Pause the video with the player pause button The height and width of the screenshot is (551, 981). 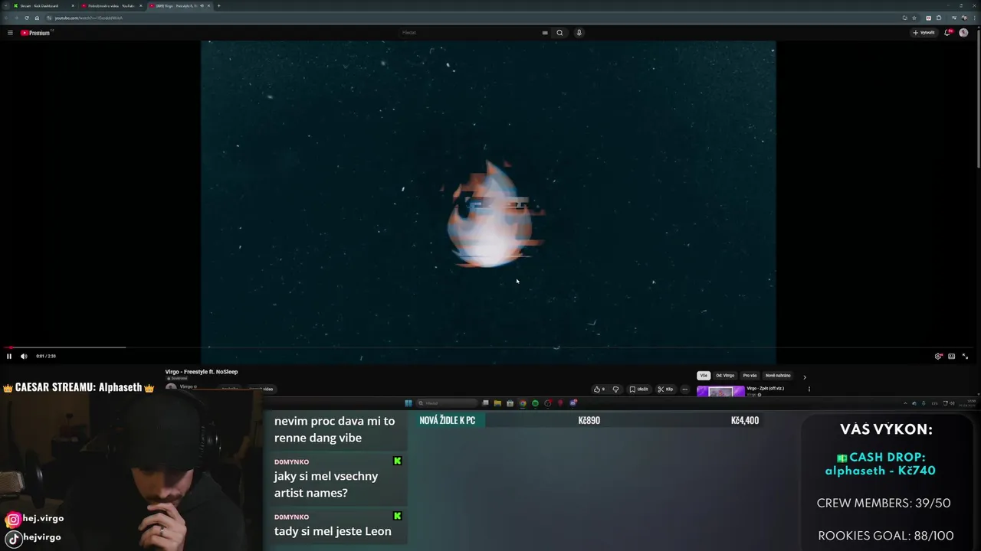point(9,356)
